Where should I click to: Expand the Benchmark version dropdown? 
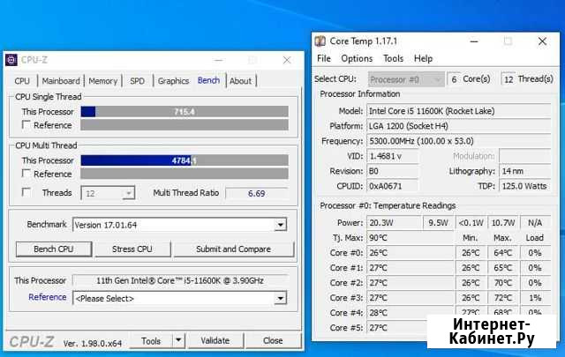pos(281,225)
